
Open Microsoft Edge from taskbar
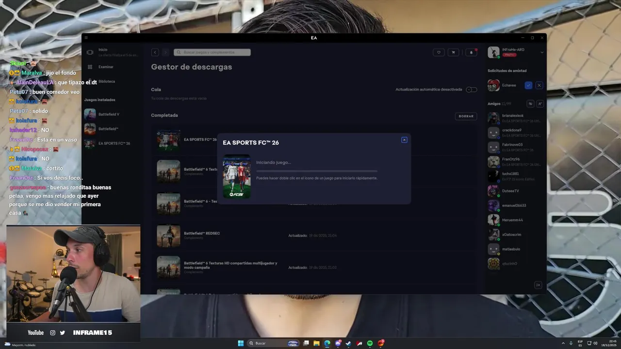click(327, 343)
